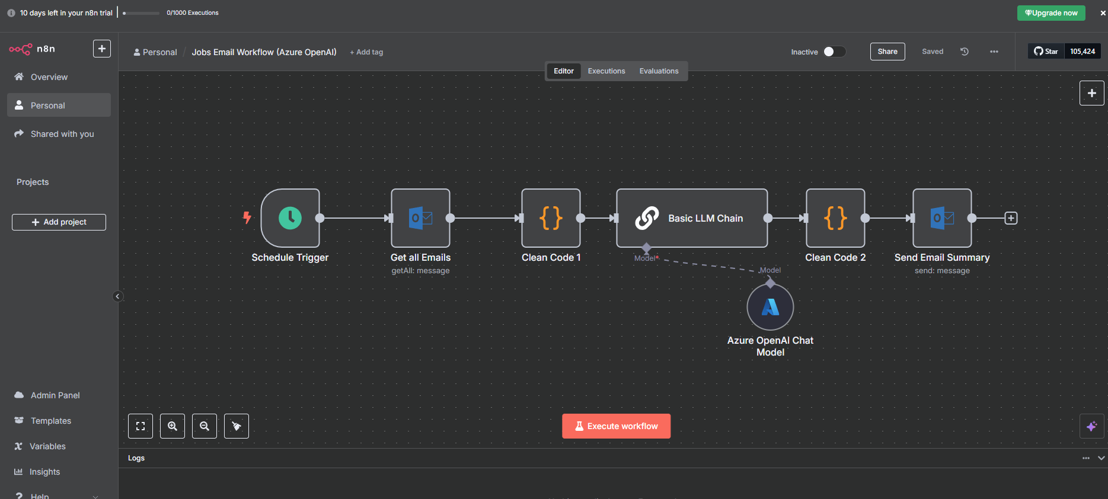Click the tidy up nodes button
This screenshot has height=499, width=1108.
tap(237, 426)
